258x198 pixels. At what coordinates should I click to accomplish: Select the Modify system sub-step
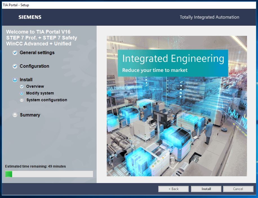pyautogui.click(x=40, y=93)
